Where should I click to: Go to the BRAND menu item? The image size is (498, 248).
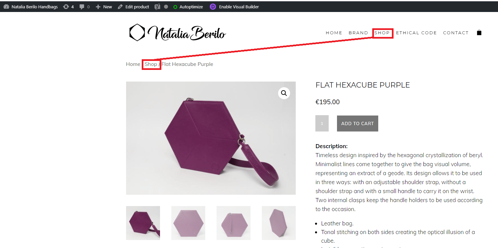358,33
